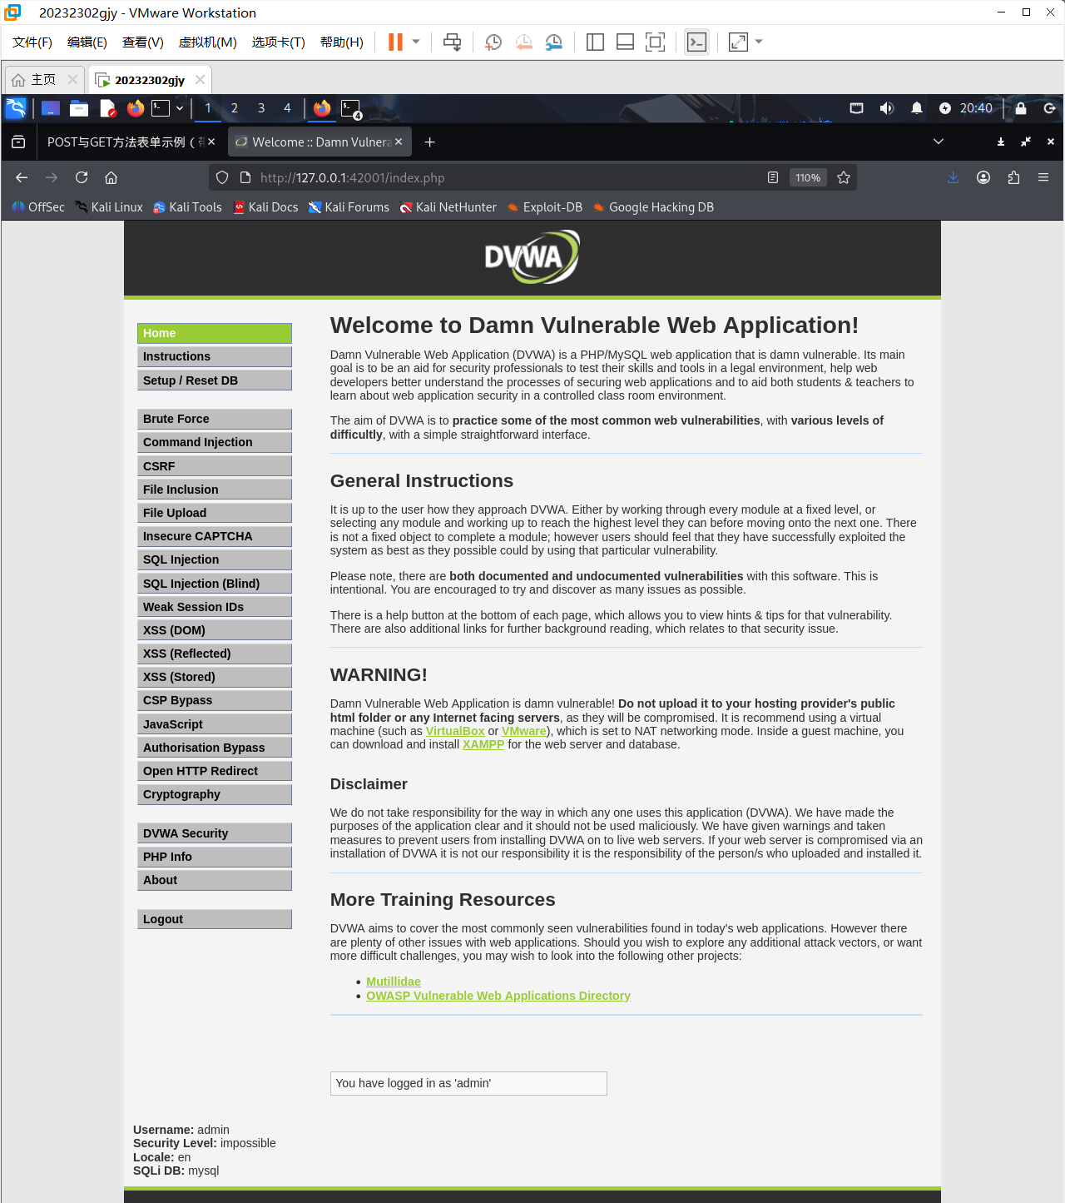
Task: Expand the stretch display dropdown arrow
Action: click(758, 42)
